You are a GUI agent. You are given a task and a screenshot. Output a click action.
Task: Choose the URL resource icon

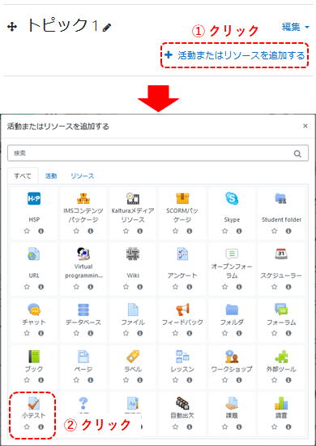pos(34,254)
